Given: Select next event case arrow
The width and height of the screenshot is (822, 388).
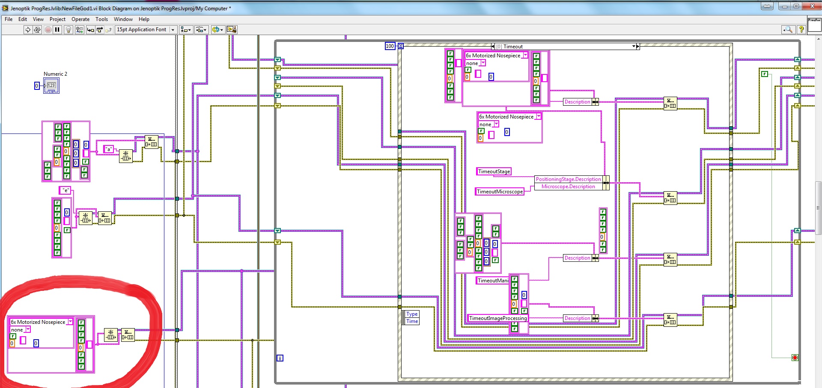Looking at the screenshot, I should (x=638, y=46).
